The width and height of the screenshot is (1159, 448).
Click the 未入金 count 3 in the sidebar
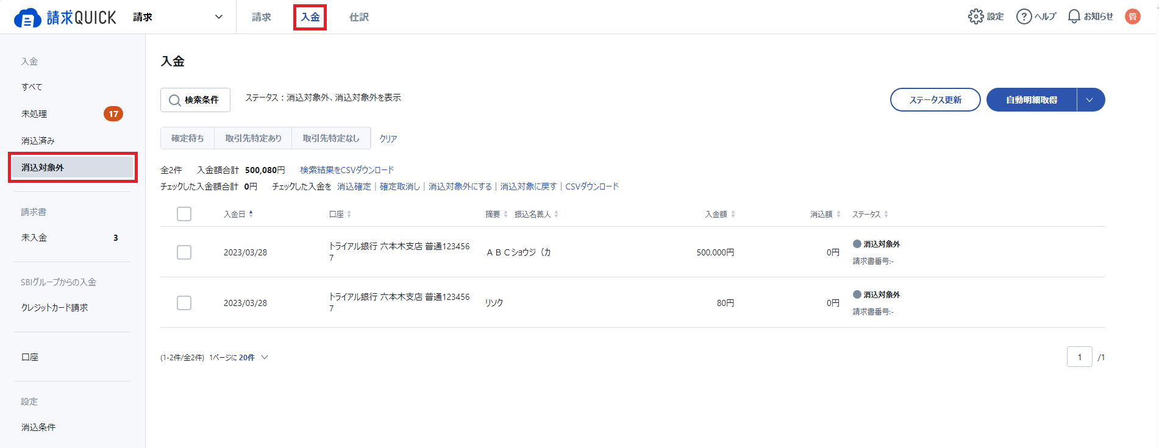click(x=116, y=238)
